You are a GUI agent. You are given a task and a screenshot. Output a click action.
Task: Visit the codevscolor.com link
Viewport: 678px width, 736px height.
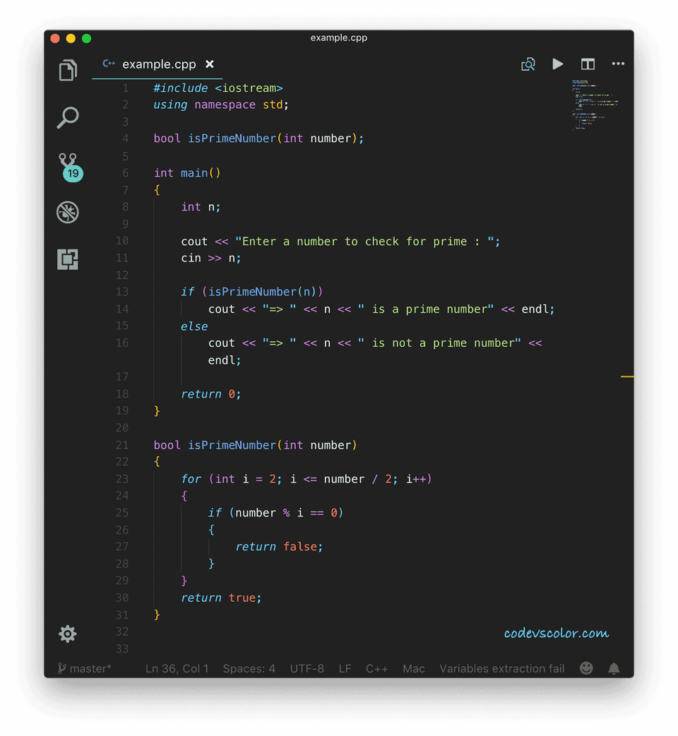pyautogui.click(x=556, y=634)
